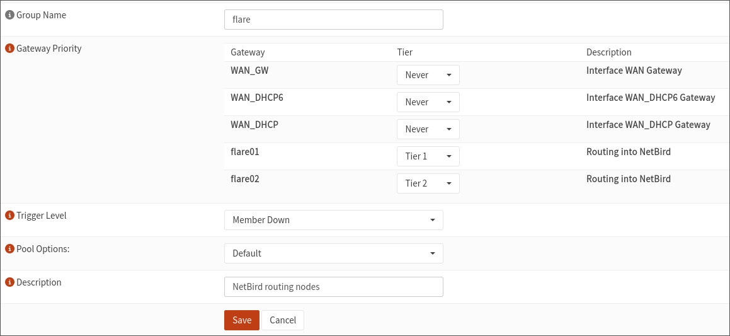Open the WAN_DHCP6 tier dropdown
Viewport: 730px width, 336px height.
tap(428, 102)
